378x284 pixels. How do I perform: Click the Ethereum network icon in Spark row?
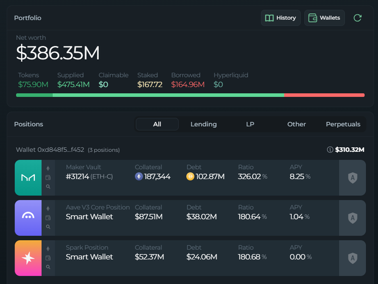coord(48,249)
